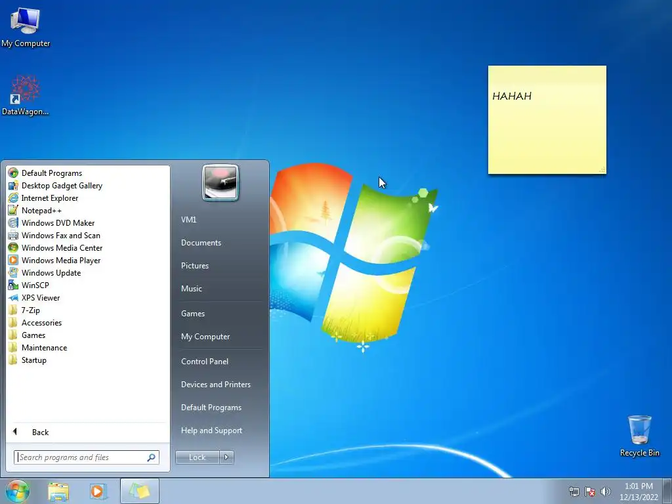Click the search magnifier icon
Screen dimensions: 672x504
point(152,457)
